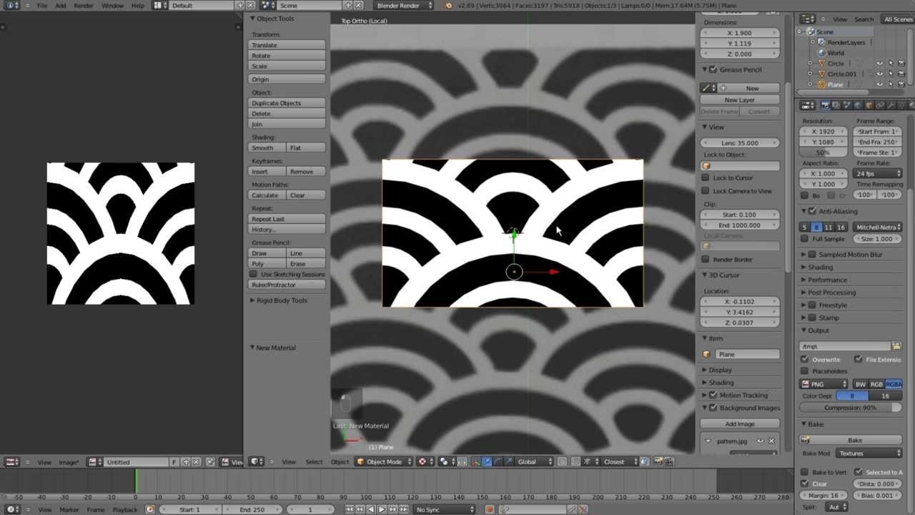Select the scale manipulator icon
Screen dimensions: 915x515
coord(509,461)
